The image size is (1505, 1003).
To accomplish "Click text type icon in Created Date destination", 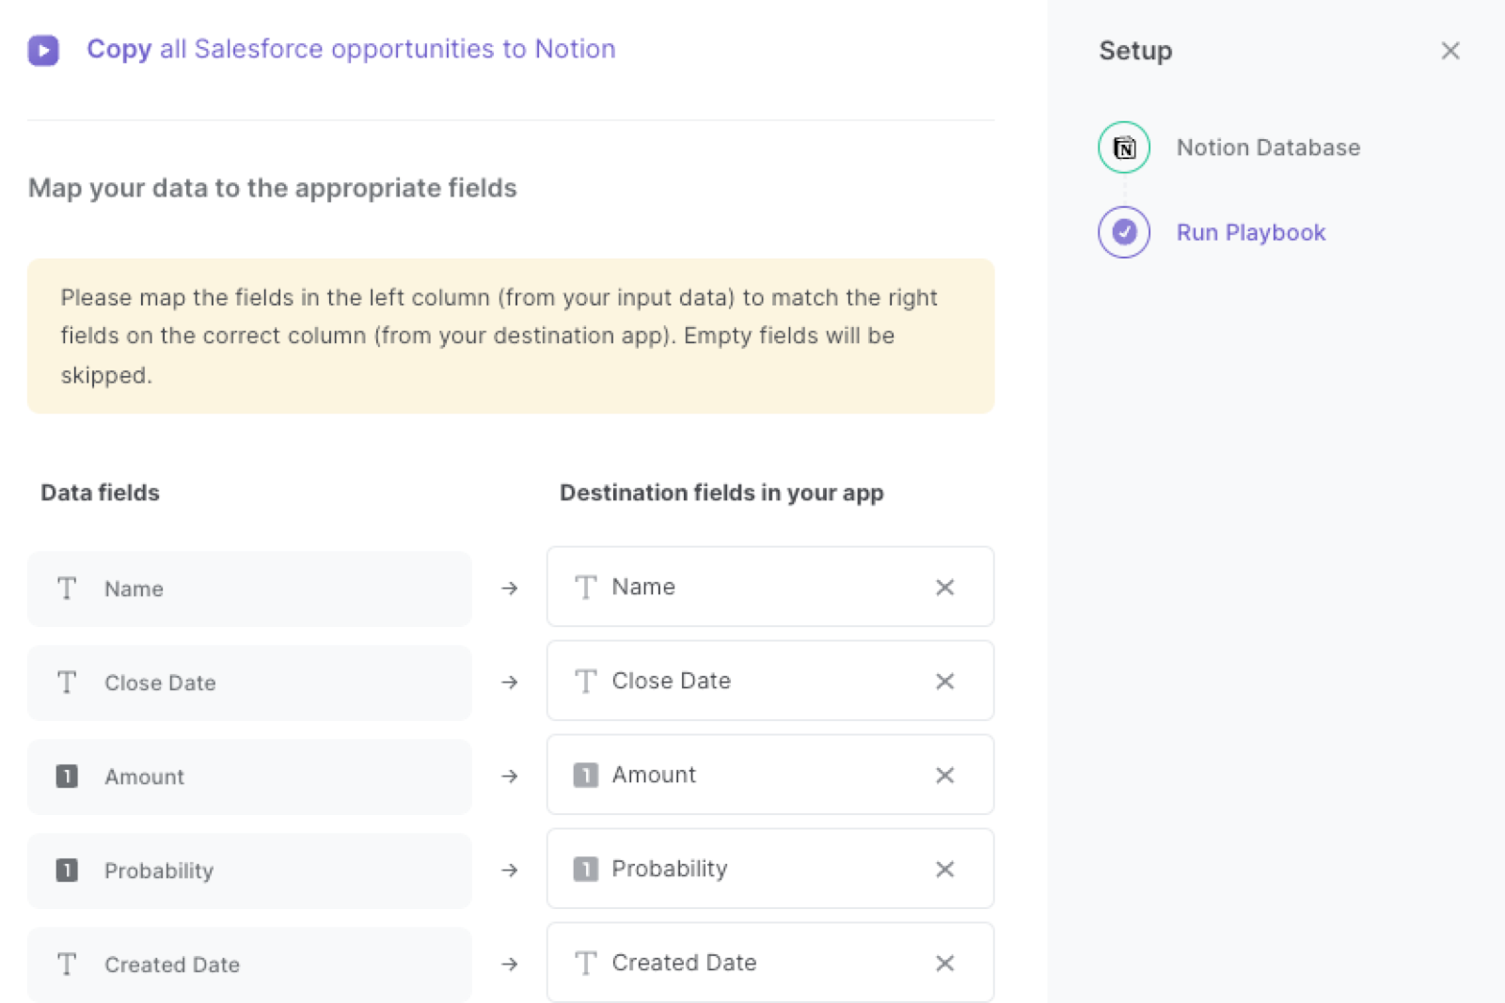I will click(x=586, y=964).
